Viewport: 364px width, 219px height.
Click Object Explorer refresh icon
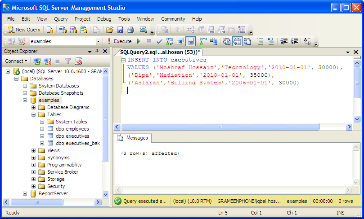tap(78, 61)
